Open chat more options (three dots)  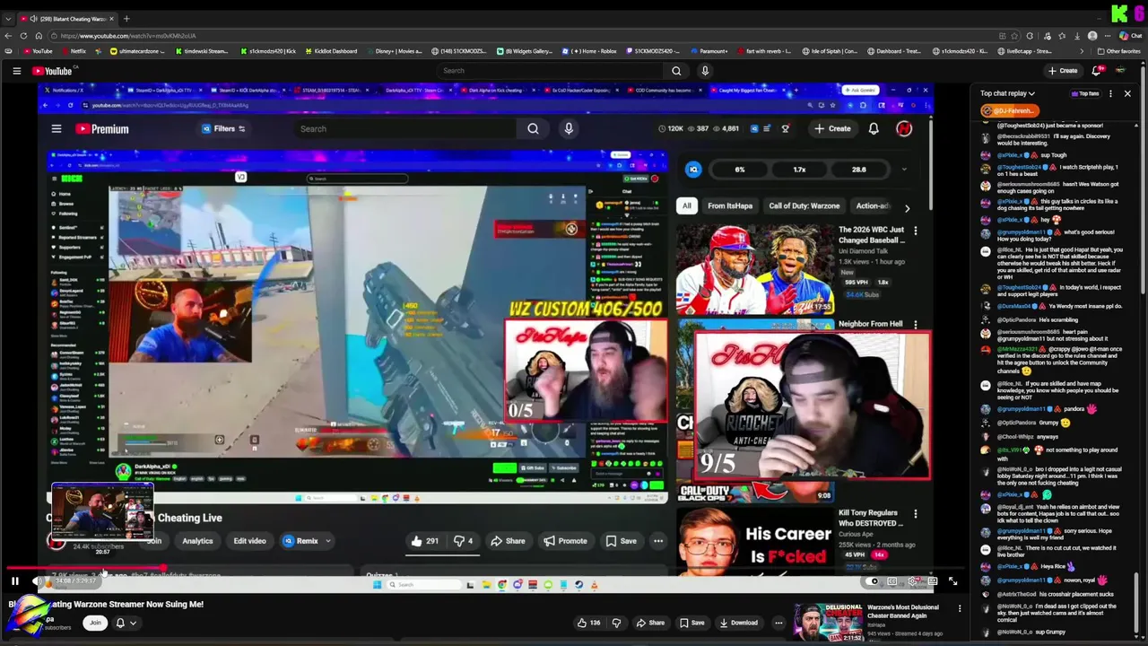1111,93
